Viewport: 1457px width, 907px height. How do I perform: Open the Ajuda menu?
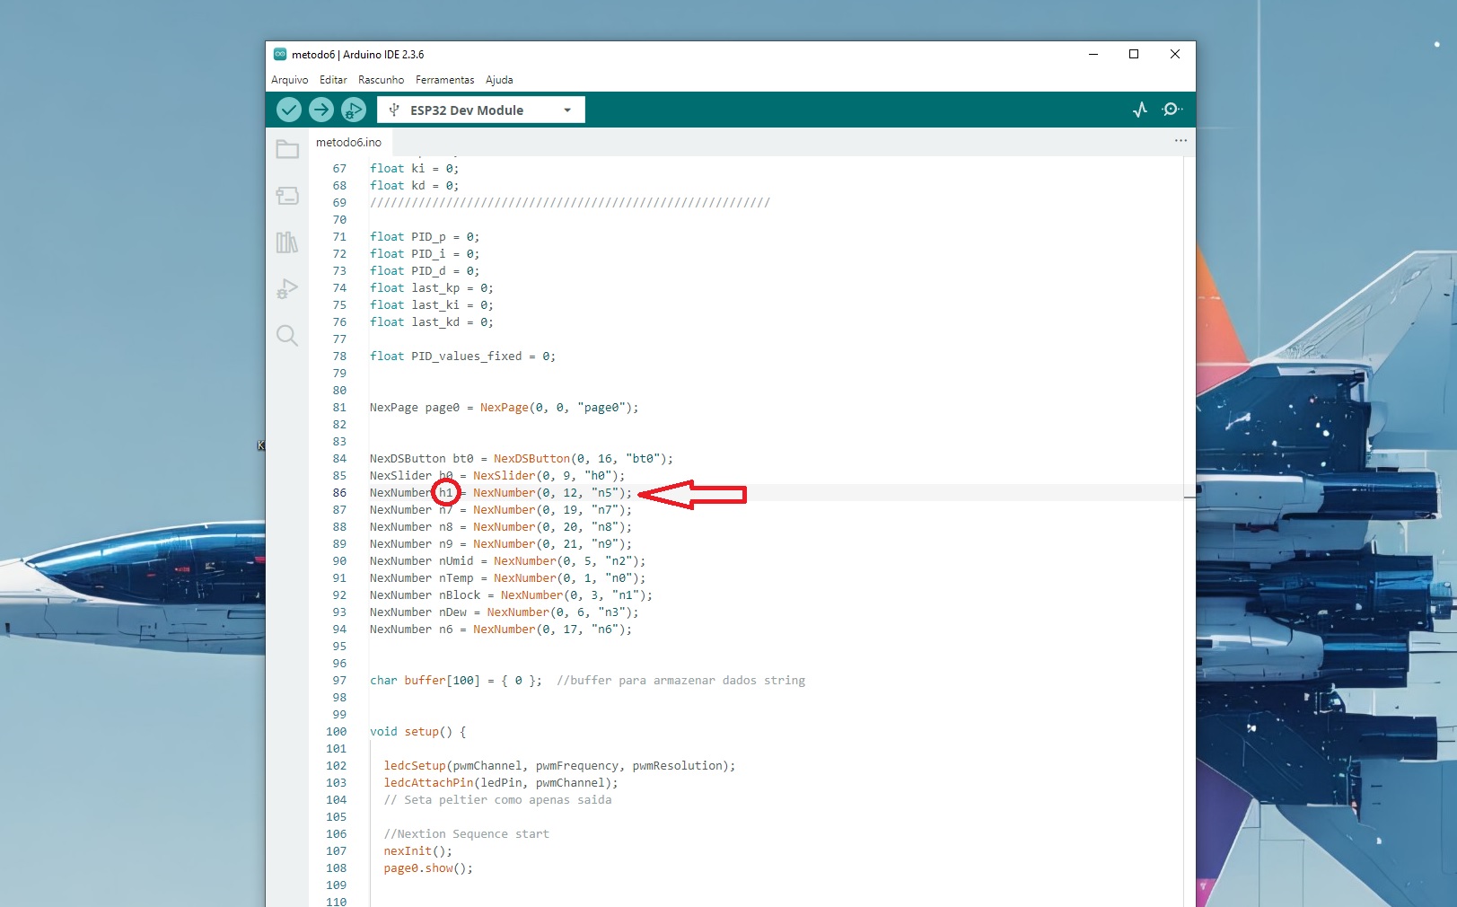pos(499,80)
